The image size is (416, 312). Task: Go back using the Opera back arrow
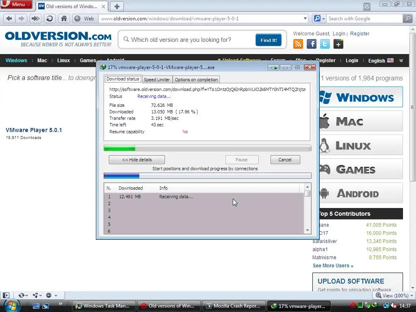point(9,19)
